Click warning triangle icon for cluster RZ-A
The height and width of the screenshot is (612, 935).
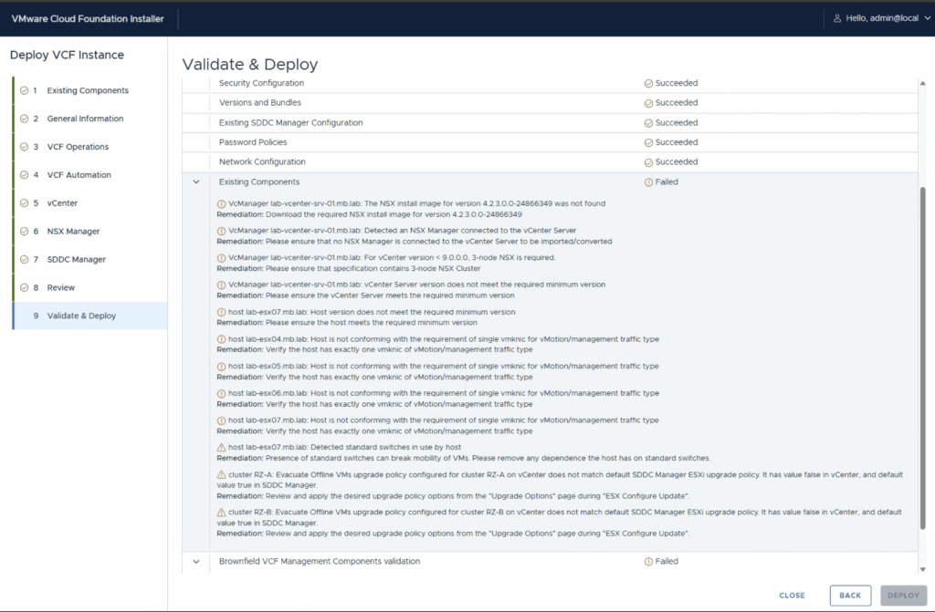pos(222,475)
